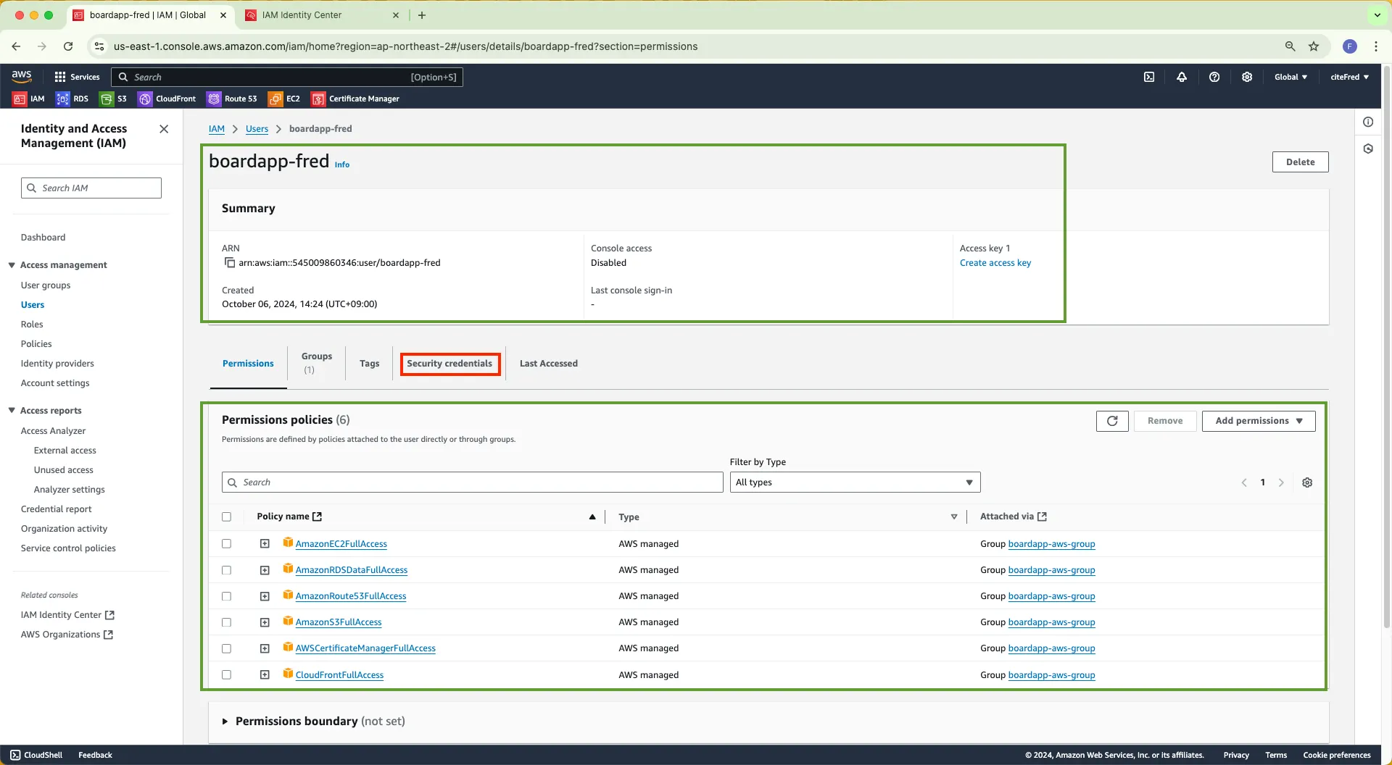Expand the CloudFrontFullAccess policy row
The height and width of the screenshot is (765, 1392).
265,674
